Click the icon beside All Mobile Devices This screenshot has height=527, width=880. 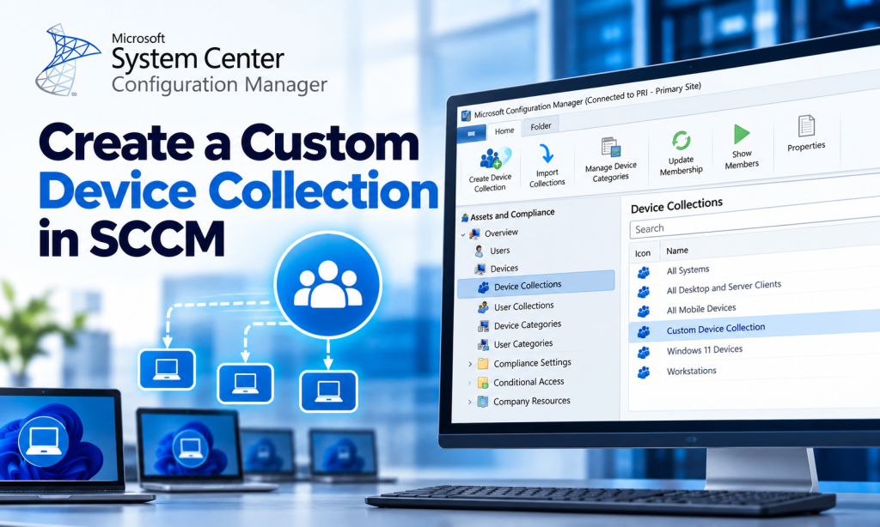(x=644, y=312)
